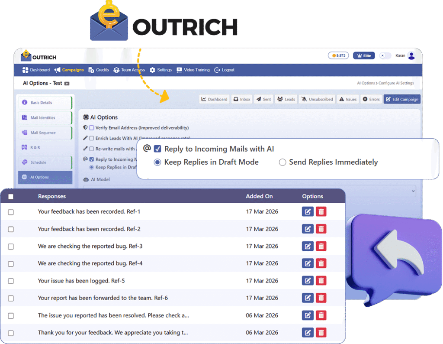The image size is (443, 344).
Task: Delete the Ref-3 response row
Action: pyautogui.click(x=321, y=246)
